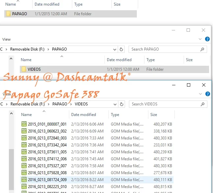This screenshot has height=193, width=213.
Task: Open address history dropdown in PAPAGO window
Action: click(x=115, y=50)
